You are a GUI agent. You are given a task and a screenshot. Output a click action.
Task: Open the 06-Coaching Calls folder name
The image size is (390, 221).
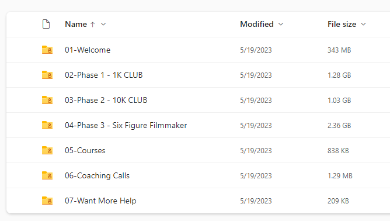(97, 175)
